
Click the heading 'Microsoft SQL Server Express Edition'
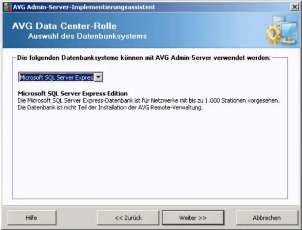(73, 94)
